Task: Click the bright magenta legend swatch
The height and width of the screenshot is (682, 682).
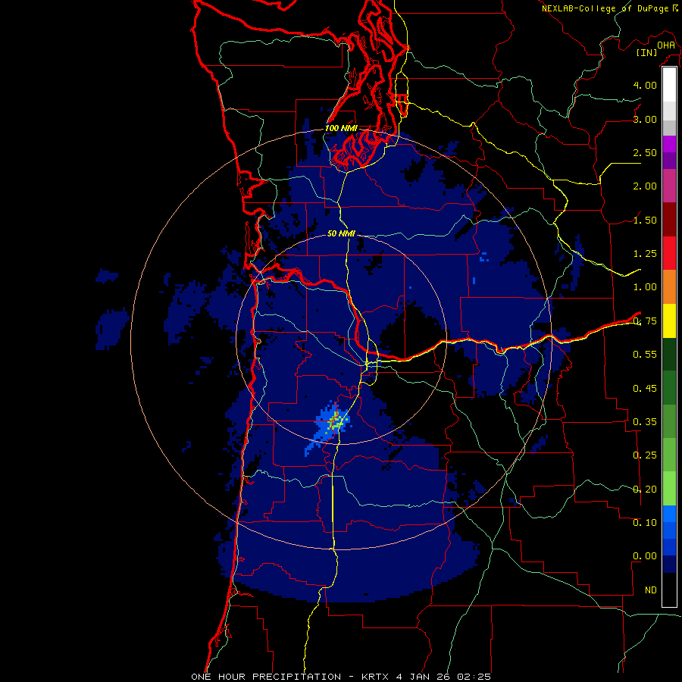Action: (669, 144)
